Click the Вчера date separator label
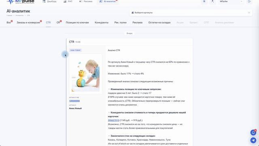Viewport: 259px width, 146px height. [129, 33]
